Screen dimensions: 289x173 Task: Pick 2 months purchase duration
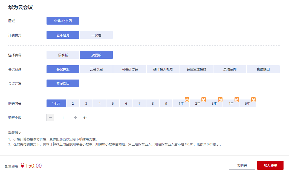coord(73,103)
